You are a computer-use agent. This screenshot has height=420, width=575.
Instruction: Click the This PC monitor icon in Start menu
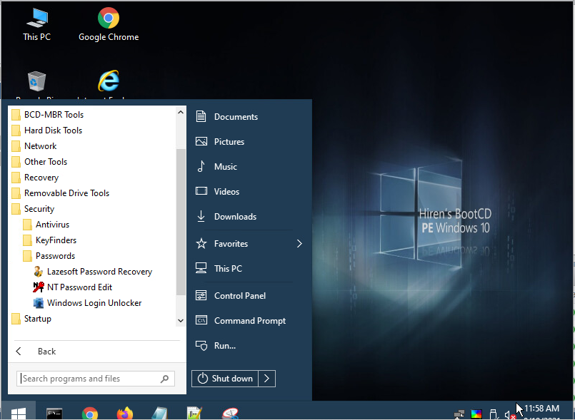(201, 268)
